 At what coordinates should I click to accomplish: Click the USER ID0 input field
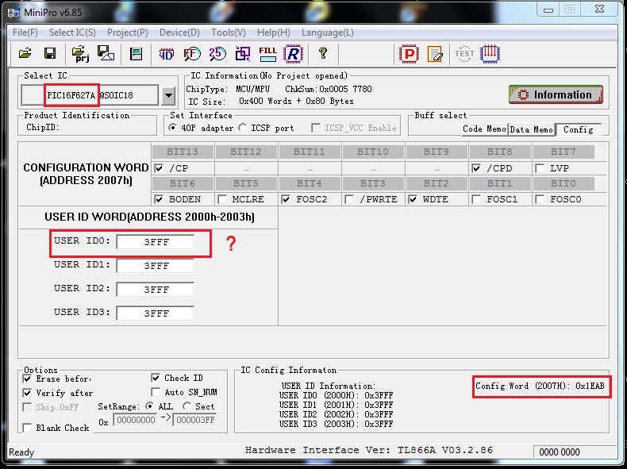point(156,242)
